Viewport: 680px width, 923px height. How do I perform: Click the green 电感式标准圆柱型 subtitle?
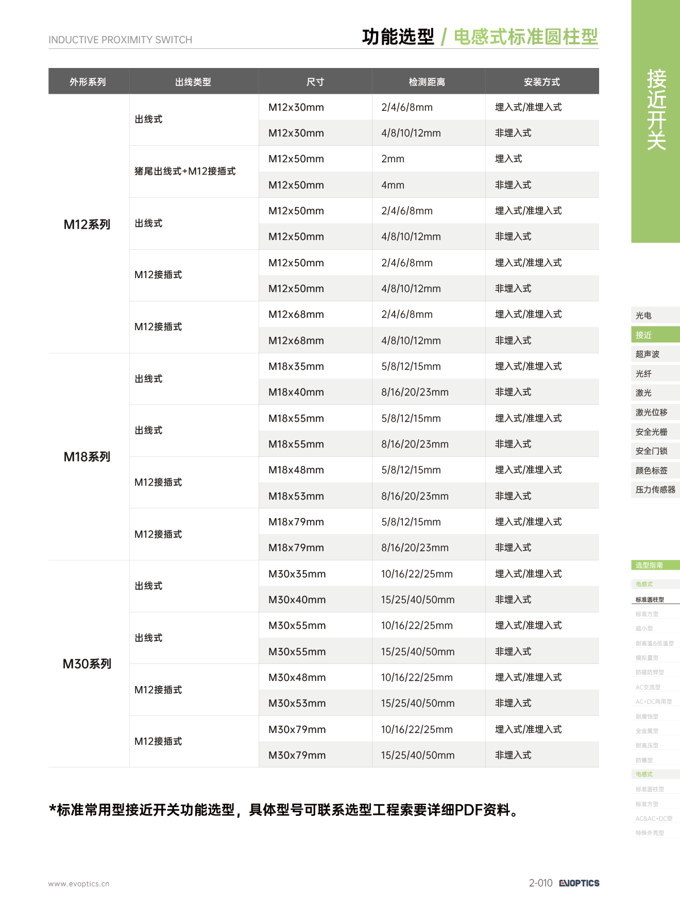click(x=526, y=37)
